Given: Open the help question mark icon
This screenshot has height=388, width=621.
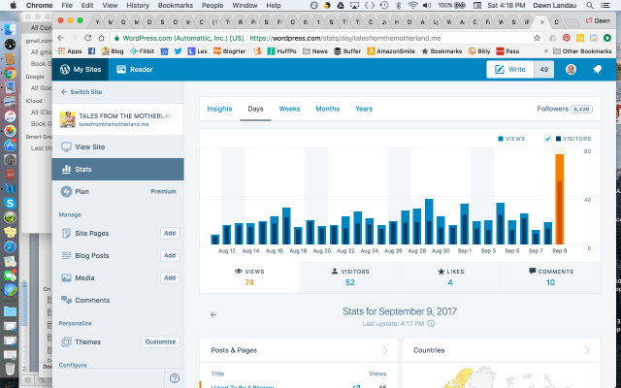Looking at the screenshot, I should tap(175, 378).
